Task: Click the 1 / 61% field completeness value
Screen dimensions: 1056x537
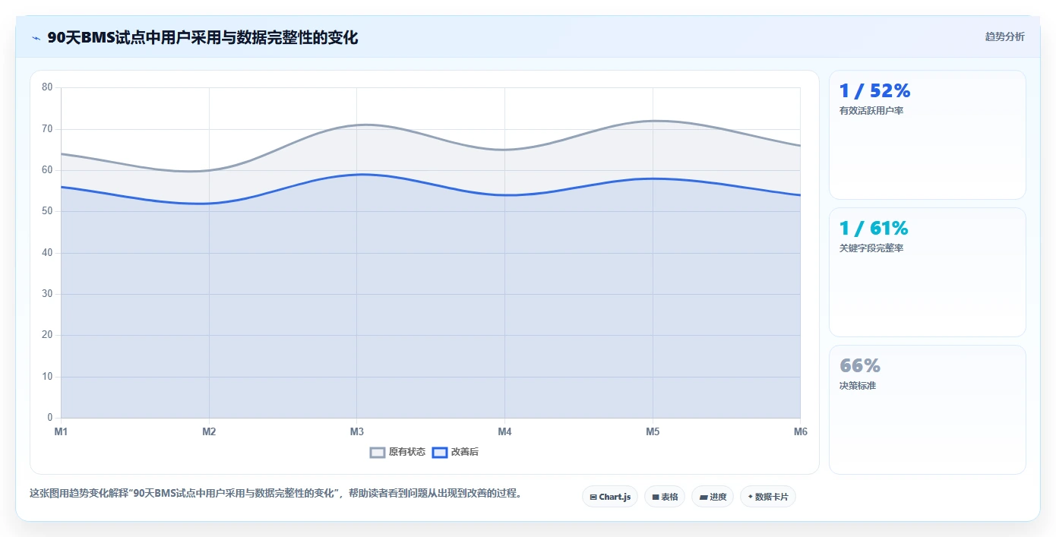Action: [874, 229]
